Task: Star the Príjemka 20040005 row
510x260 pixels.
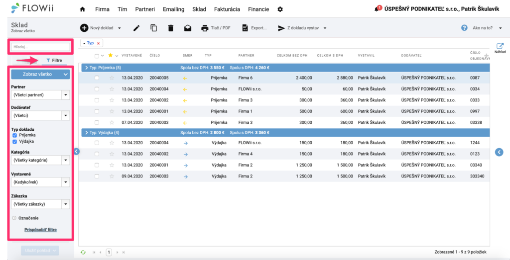Action: 112,78
